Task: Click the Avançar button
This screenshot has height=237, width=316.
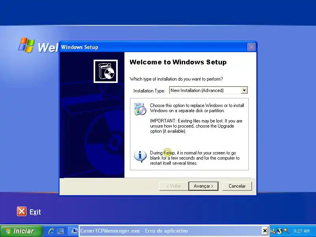Action: coord(203,186)
